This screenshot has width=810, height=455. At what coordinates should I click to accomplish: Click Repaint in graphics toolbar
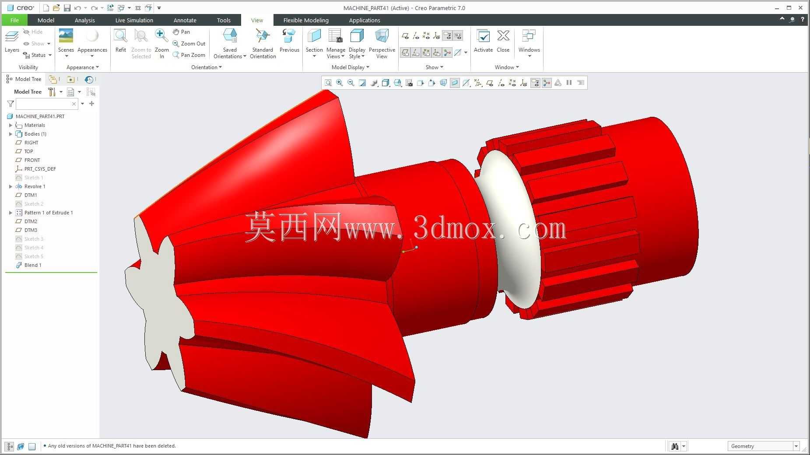(362, 83)
